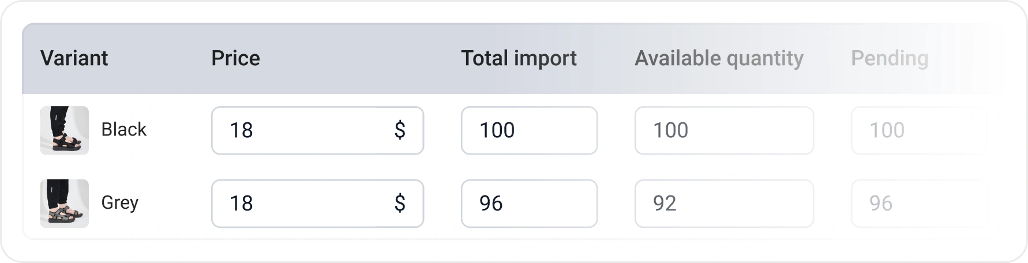Focus the Black variant price input
Viewport: 1028px width, 263px height.
pos(300,130)
